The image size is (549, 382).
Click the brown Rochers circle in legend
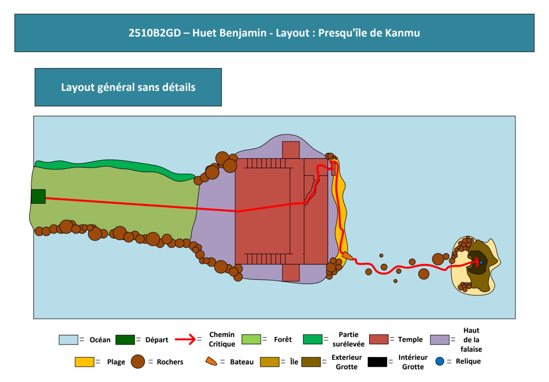tap(138, 361)
